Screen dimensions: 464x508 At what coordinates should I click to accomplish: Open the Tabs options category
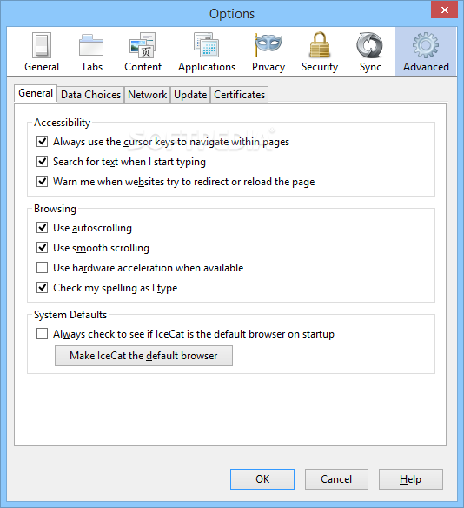click(91, 52)
